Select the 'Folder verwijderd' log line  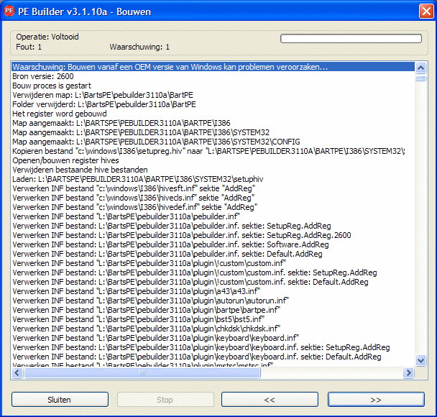pos(213,104)
